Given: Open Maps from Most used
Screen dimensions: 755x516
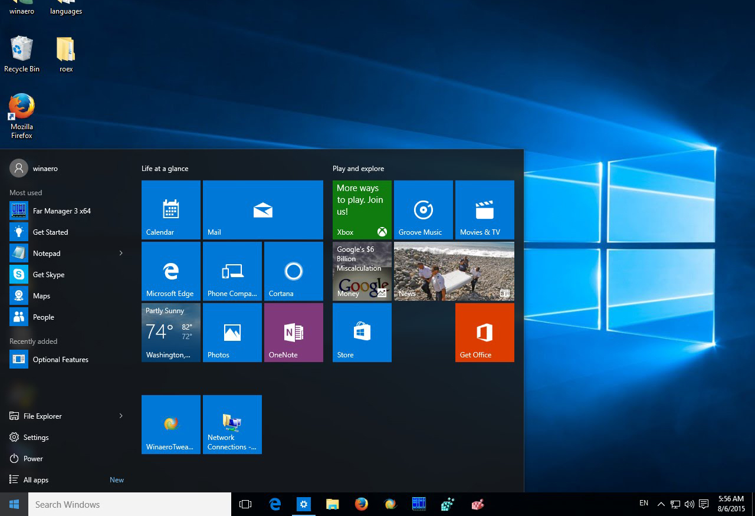Looking at the screenshot, I should coord(66,295).
